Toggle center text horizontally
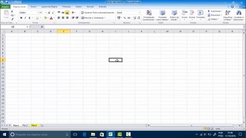The height and width of the screenshot is (138, 246). 63,18
